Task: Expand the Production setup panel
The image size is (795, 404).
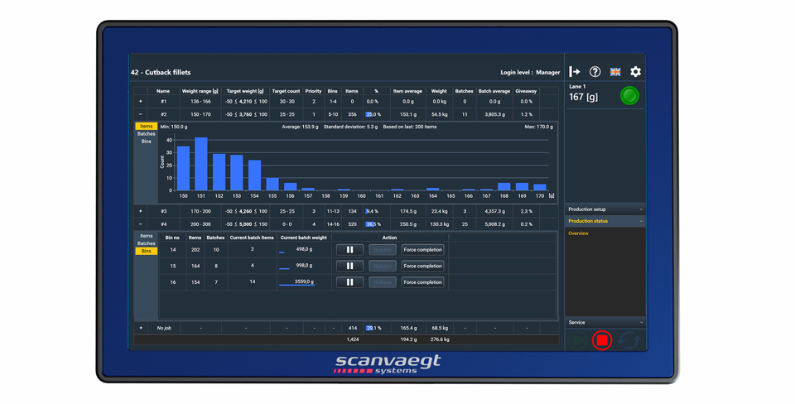Action: point(605,209)
